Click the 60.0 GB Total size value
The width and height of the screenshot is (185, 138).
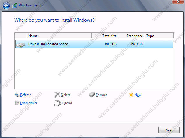tap(111, 44)
